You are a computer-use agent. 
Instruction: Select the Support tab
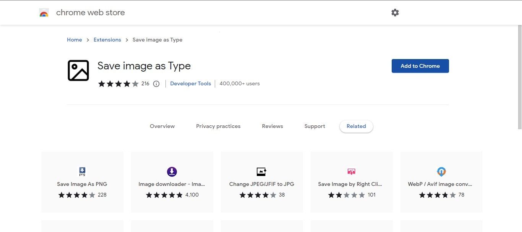(314, 126)
